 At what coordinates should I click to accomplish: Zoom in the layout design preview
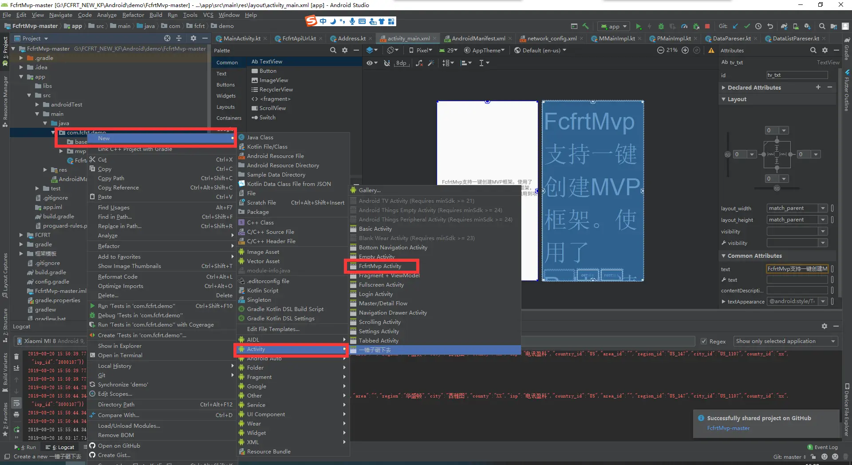(x=685, y=50)
